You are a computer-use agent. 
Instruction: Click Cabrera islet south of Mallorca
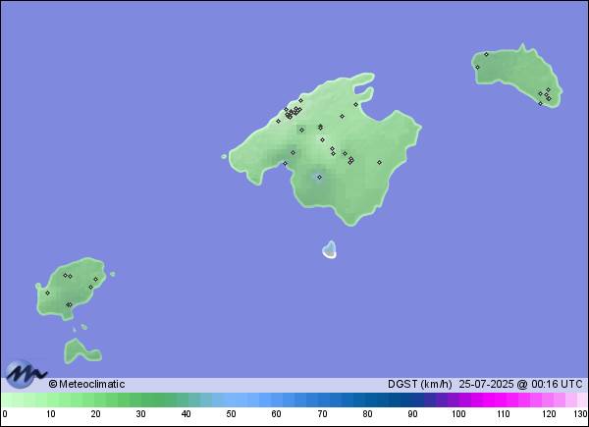click(330, 249)
